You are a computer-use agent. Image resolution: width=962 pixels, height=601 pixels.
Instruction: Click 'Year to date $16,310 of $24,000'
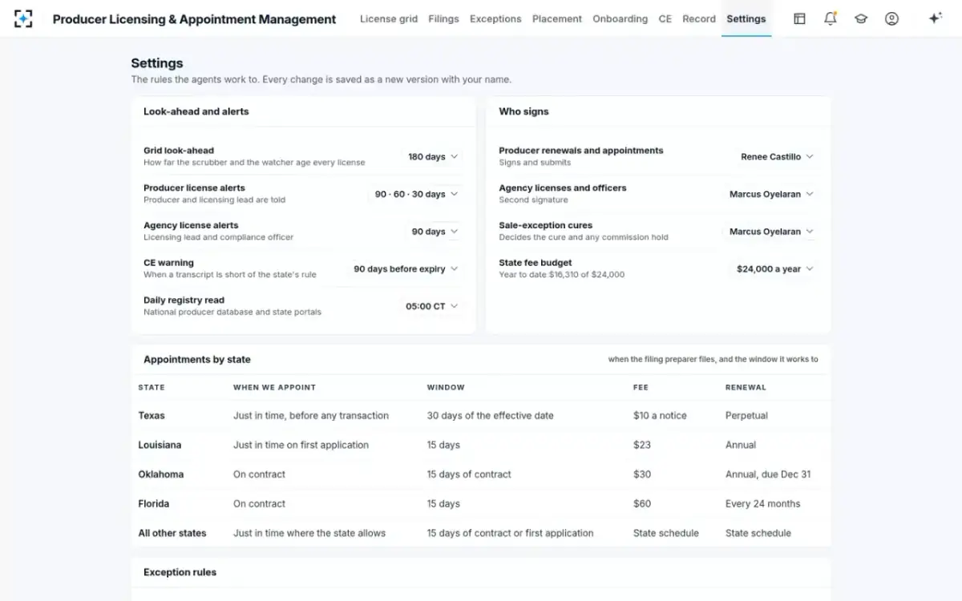coord(562,275)
